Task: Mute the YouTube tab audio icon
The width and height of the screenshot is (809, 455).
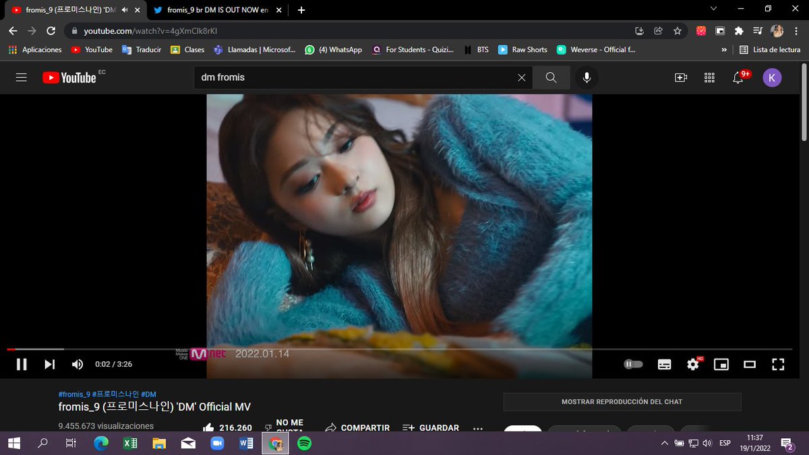Action: (x=125, y=9)
